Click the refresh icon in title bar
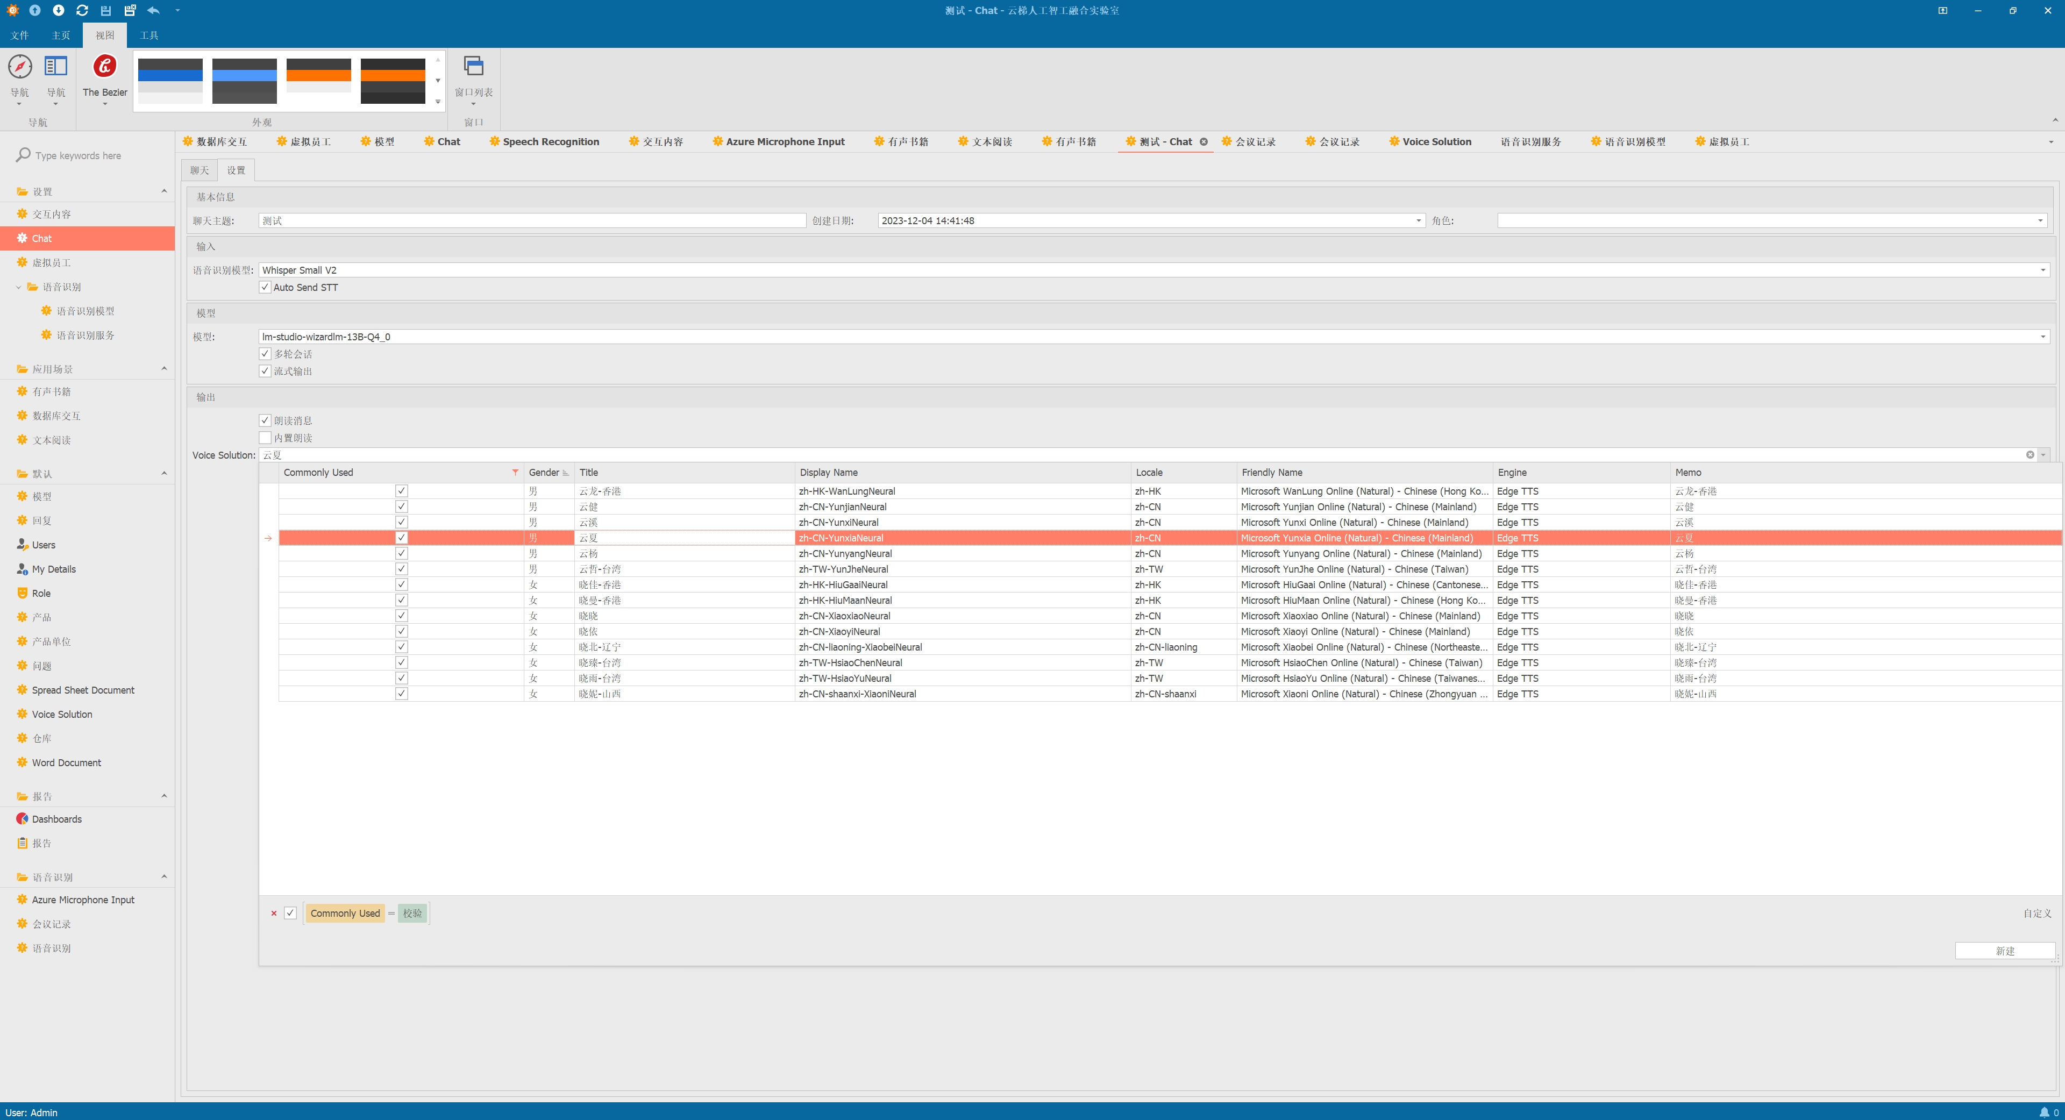 point(82,10)
